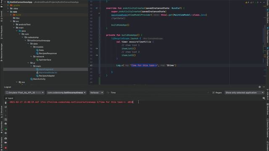Open the Emulator Pixel_4a_API_30 device dropdown
Image resolution: width=269 pixels, height=151 pixels.
coord(25,93)
